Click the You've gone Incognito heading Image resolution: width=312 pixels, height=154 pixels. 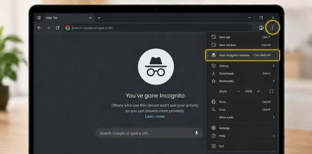point(155,96)
